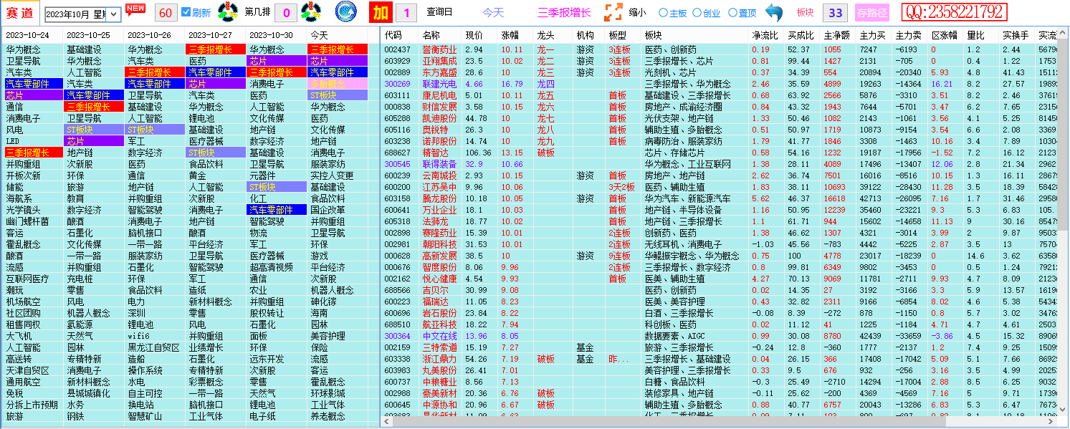
Task: Select the 主板 radio button
Action: 663,12
